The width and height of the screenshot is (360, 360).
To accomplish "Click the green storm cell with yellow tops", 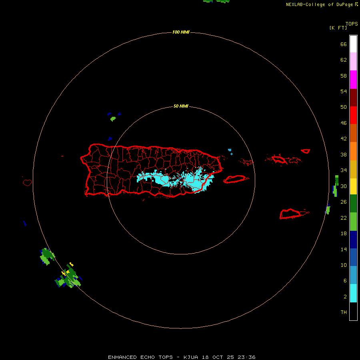I will (68, 276).
